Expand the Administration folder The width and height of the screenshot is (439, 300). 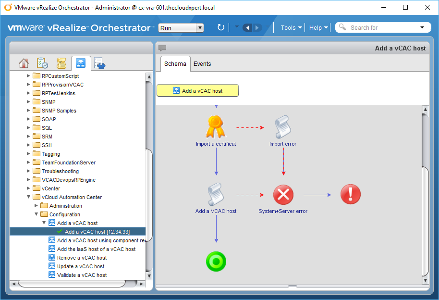(x=37, y=206)
